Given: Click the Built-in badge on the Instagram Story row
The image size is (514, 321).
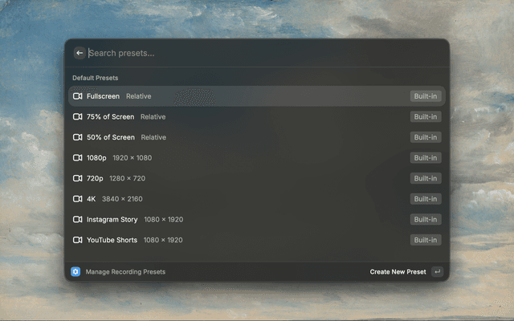Looking at the screenshot, I should pos(426,219).
